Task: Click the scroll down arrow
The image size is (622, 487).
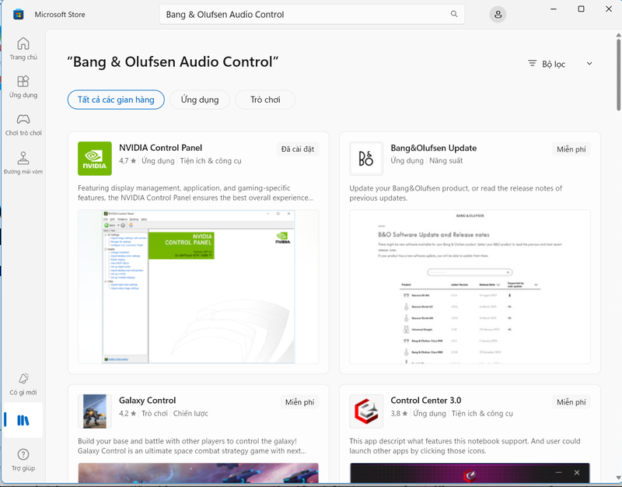Action: [x=618, y=478]
